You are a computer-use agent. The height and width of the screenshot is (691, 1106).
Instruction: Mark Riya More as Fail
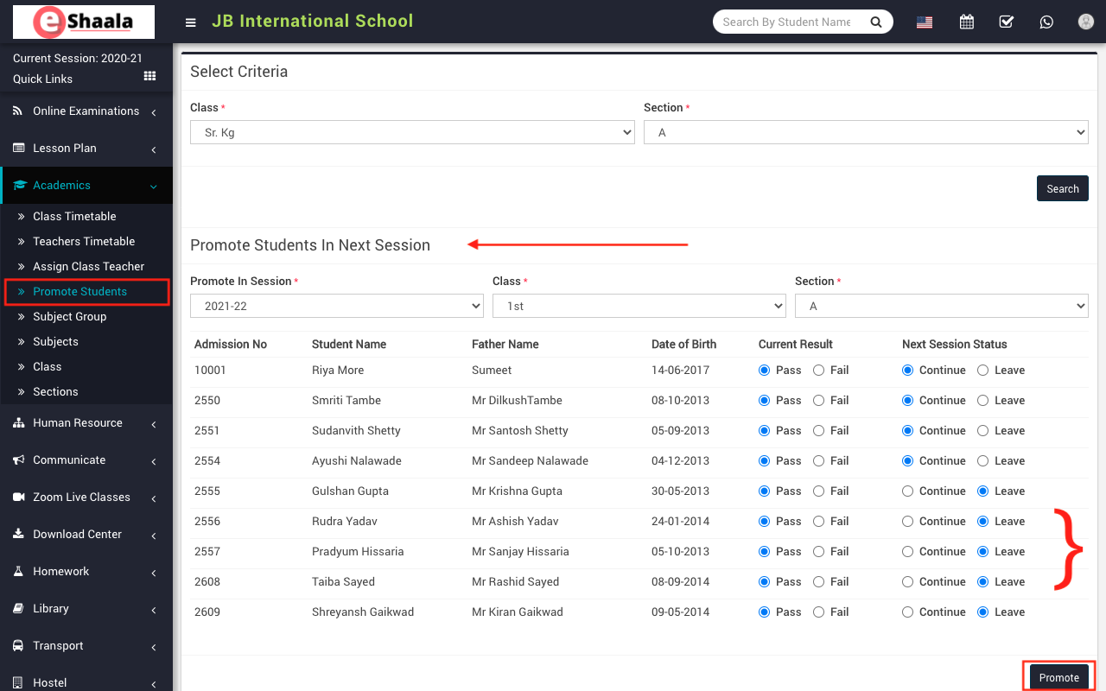818,371
